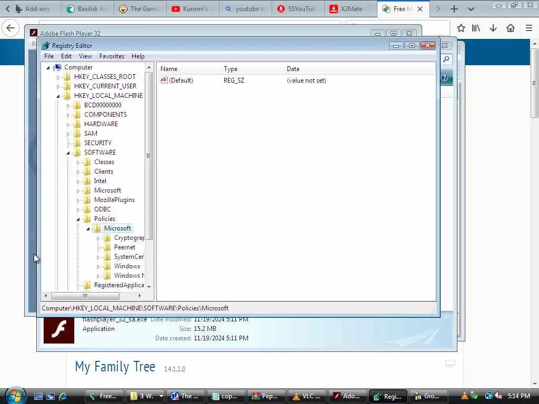Select the SAM key folder icon
Image resolution: width=539 pixels, height=404 pixels.
(x=77, y=133)
